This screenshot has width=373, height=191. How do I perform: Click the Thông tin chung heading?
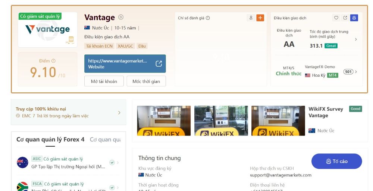point(160,158)
